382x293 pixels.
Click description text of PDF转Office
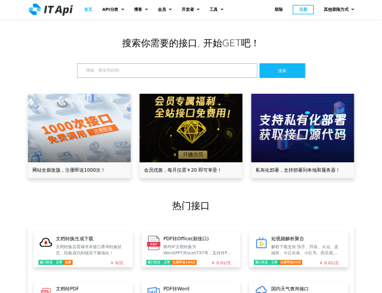[197, 250]
